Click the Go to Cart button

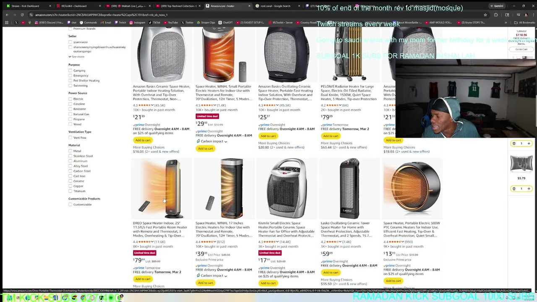pyautogui.click(x=521, y=49)
